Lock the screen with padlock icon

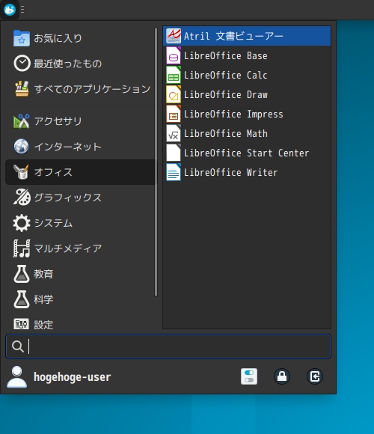click(282, 376)
